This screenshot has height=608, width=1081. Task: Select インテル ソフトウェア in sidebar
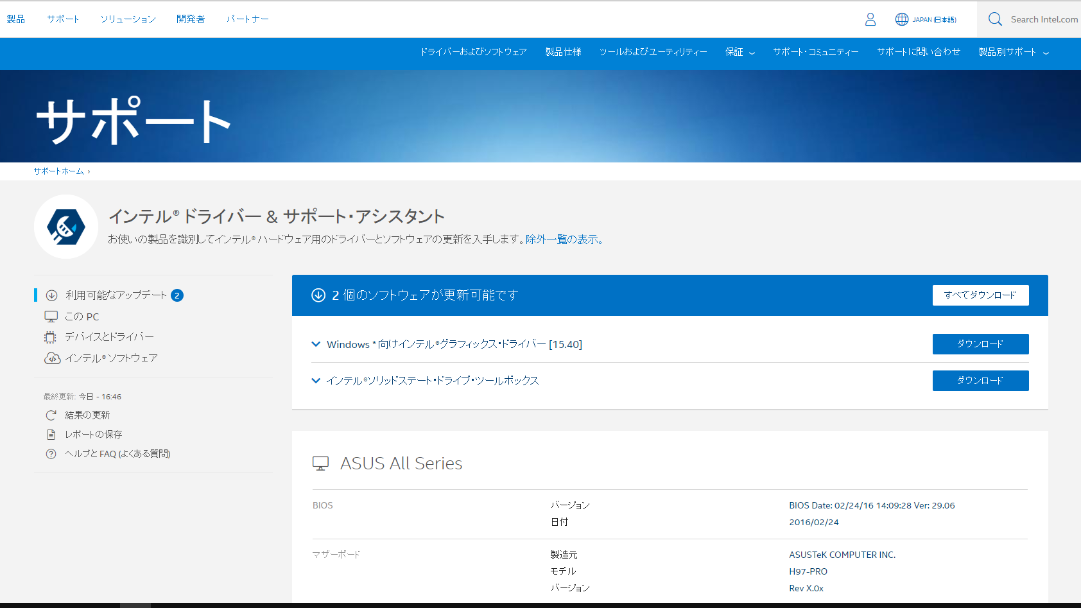[x=111, y=358]
